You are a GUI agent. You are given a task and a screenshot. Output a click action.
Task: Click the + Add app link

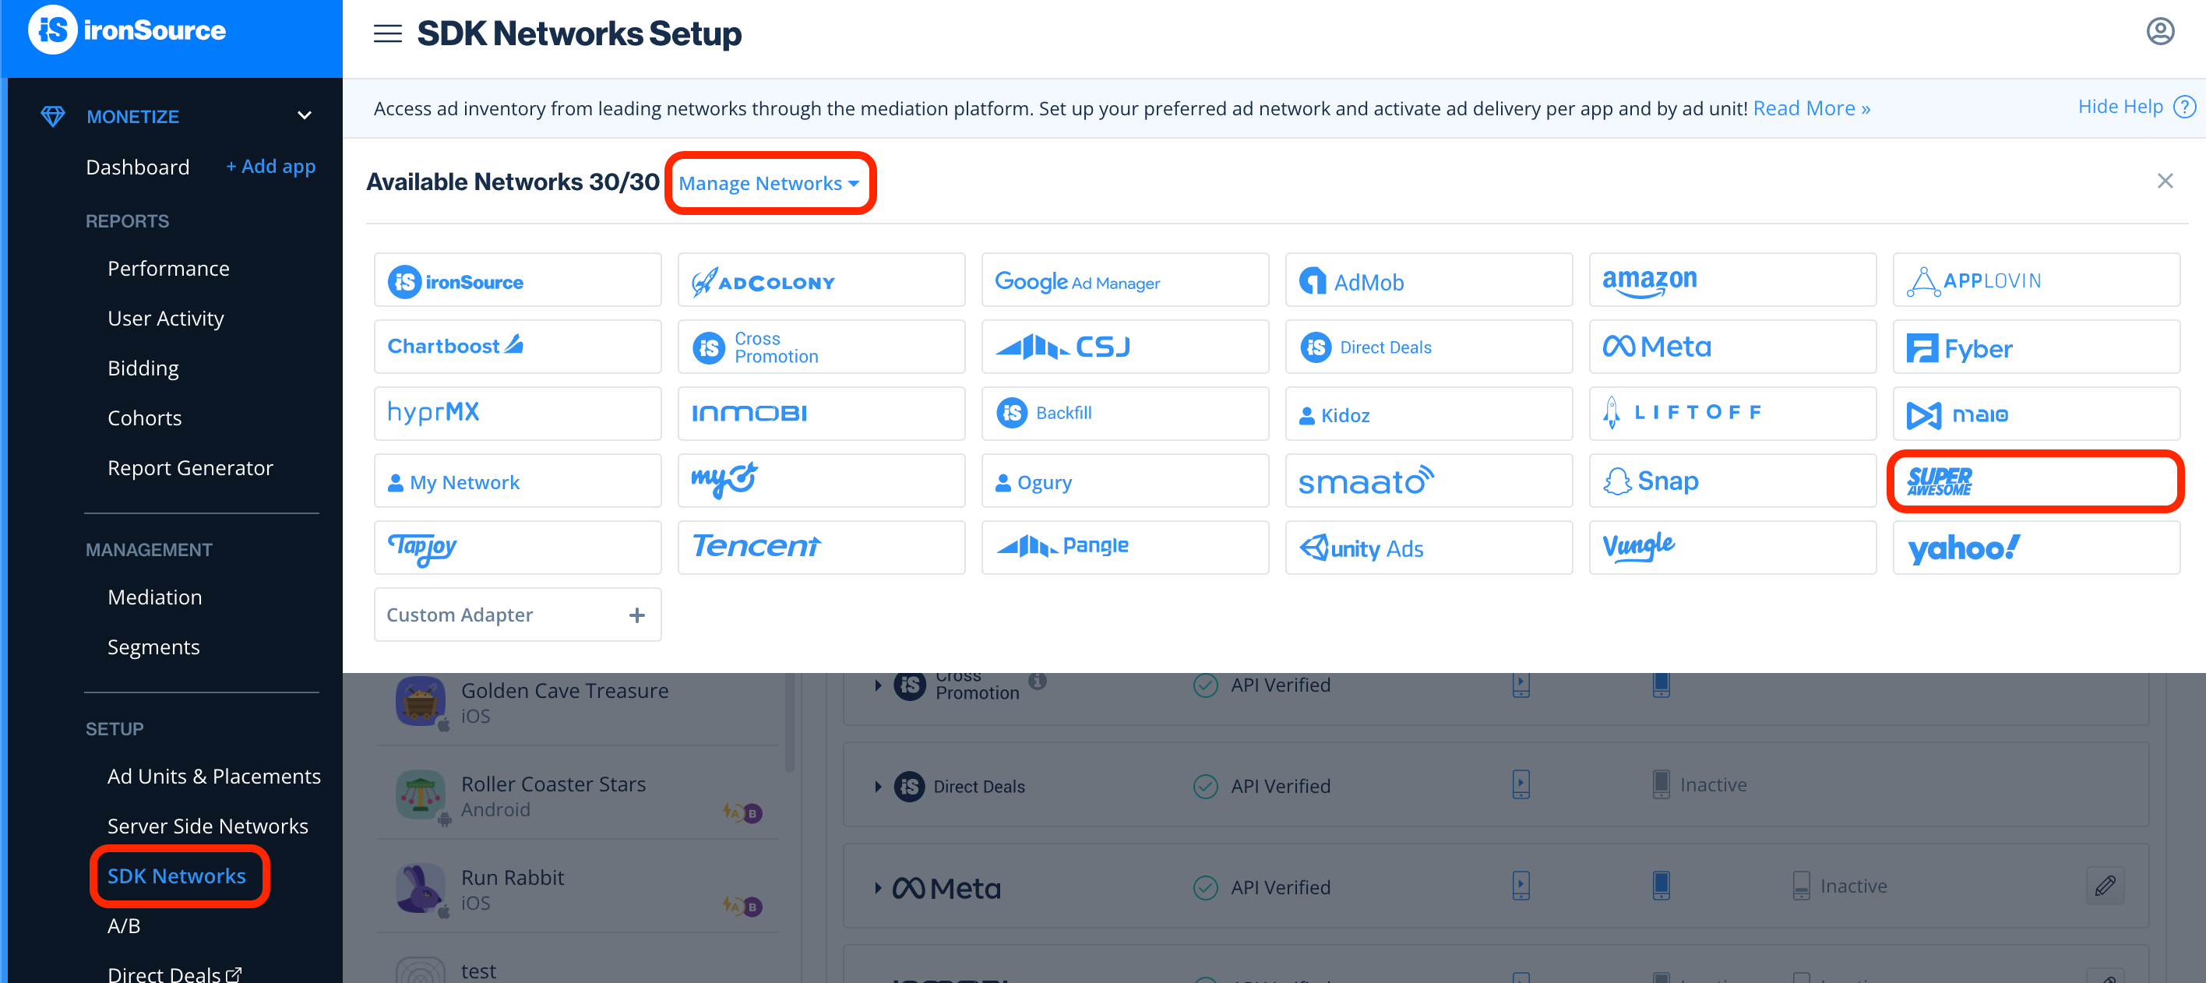[x=270, y=166]
